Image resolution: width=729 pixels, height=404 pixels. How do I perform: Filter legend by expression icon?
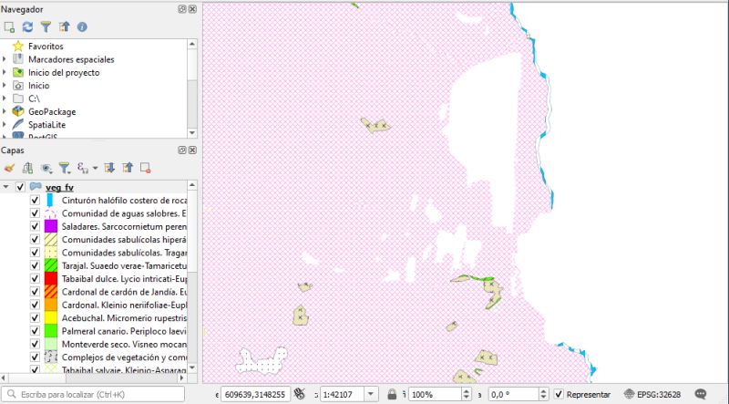point(83,168)
